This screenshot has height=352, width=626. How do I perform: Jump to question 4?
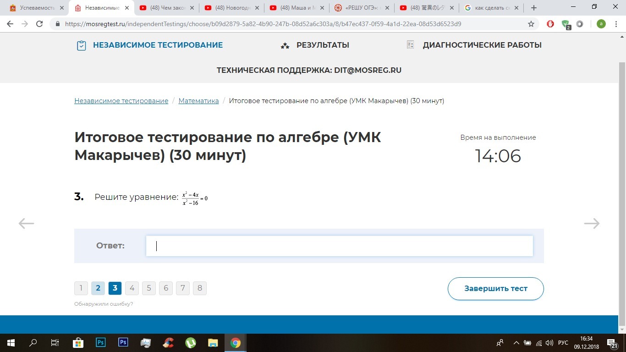click(x=132, y=288)
